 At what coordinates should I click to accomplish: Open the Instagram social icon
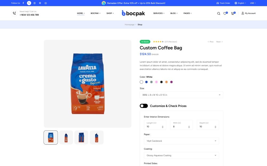(x=34, y=3)
